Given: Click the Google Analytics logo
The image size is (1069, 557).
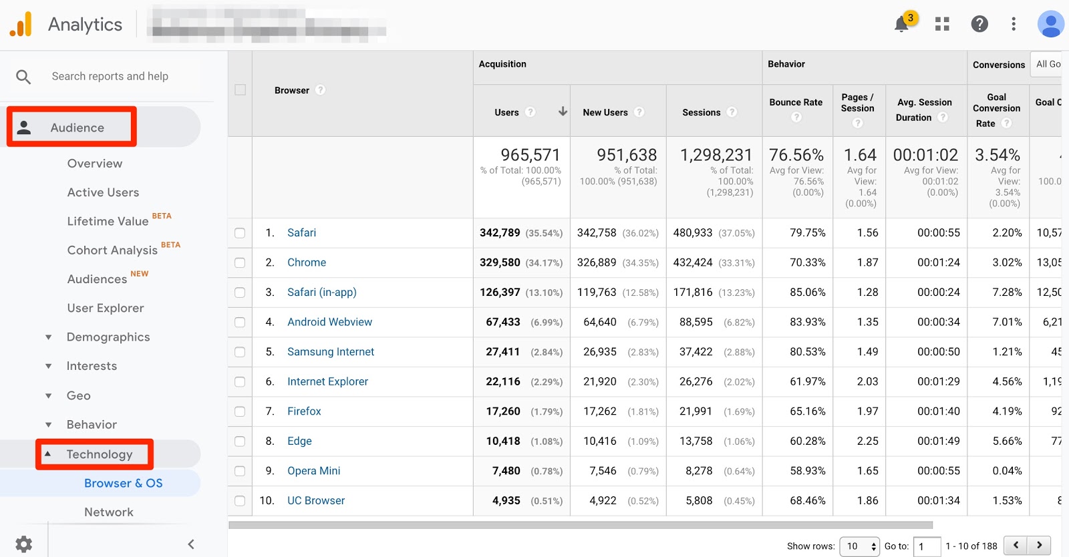Looking at the screenshot, I should [21, 24].
